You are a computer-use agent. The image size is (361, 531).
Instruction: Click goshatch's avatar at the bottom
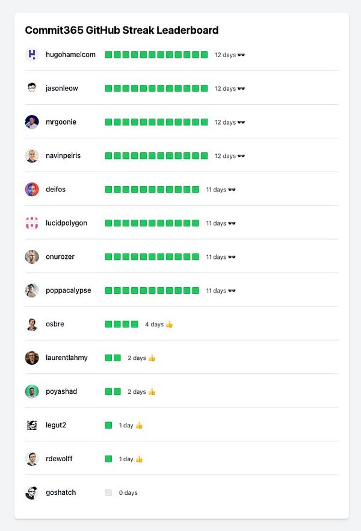[x=32, y=492]
